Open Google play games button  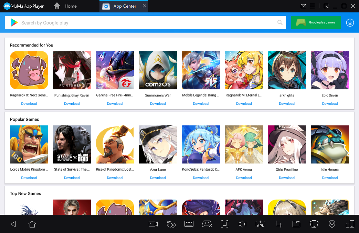click(316, 22)
